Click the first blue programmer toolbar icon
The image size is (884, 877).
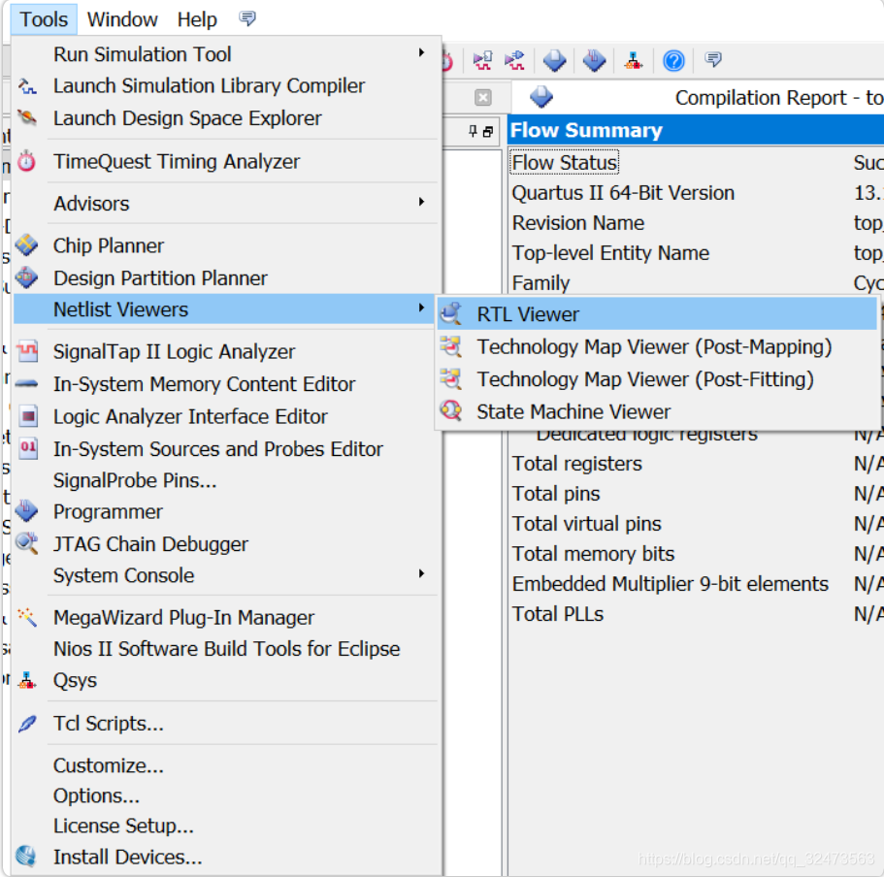[x=555, y=60]
